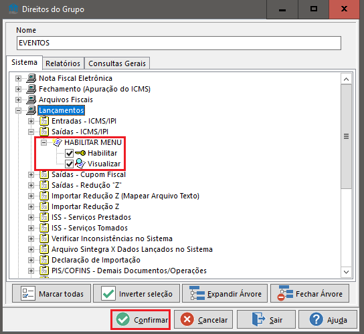Switch to the Sistema tab
The width and height of the screenshot is (364, 334).
point(24,62)
